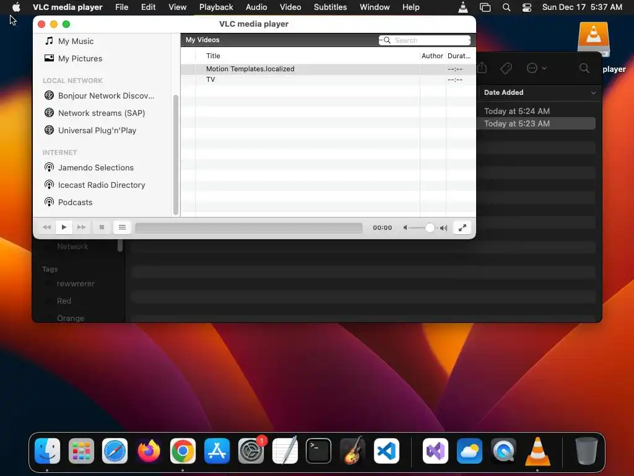634x476 pixels.
Task: Open the Playback menu
Action: [216, 7]
